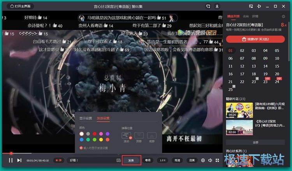Click the mini-window icon in title bar

coord(251,6)
